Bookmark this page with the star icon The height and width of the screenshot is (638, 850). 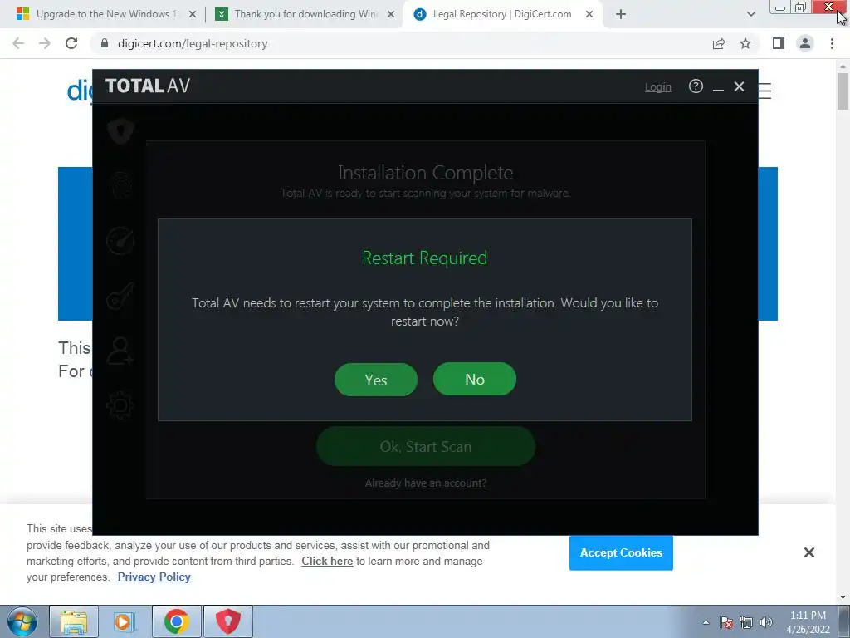tap(745, 43)
